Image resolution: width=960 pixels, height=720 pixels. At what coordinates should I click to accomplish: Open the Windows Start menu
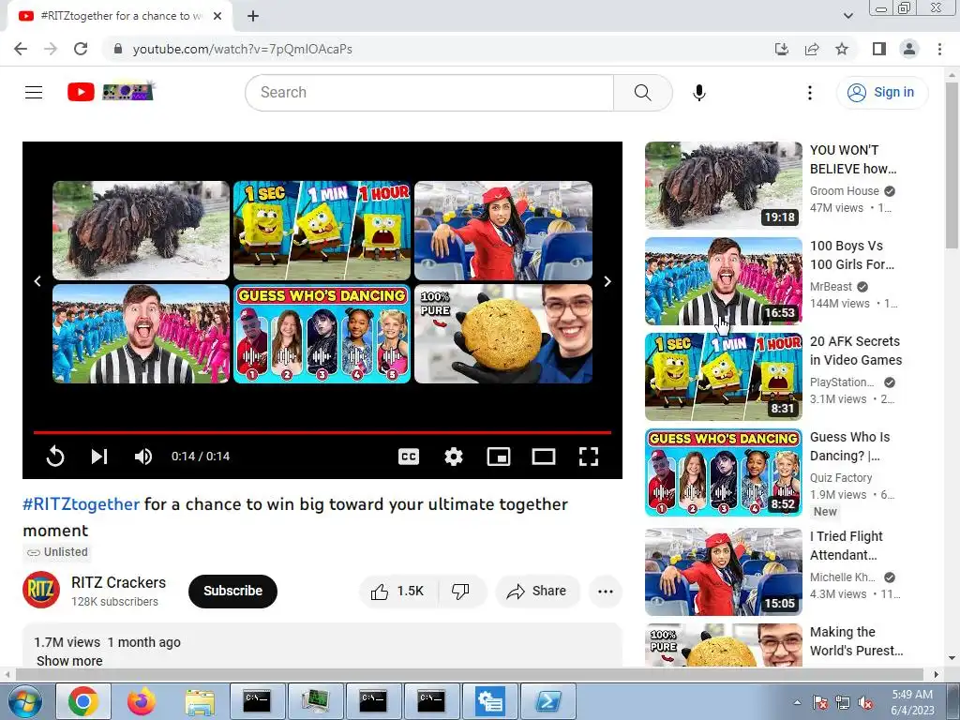click(25, 701)
